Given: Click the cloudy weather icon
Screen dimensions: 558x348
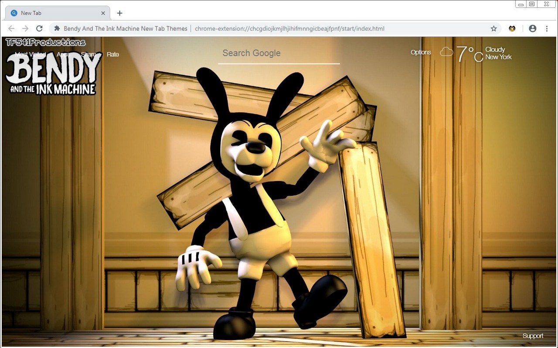Looking at the screenshot, I should [446, 52].
